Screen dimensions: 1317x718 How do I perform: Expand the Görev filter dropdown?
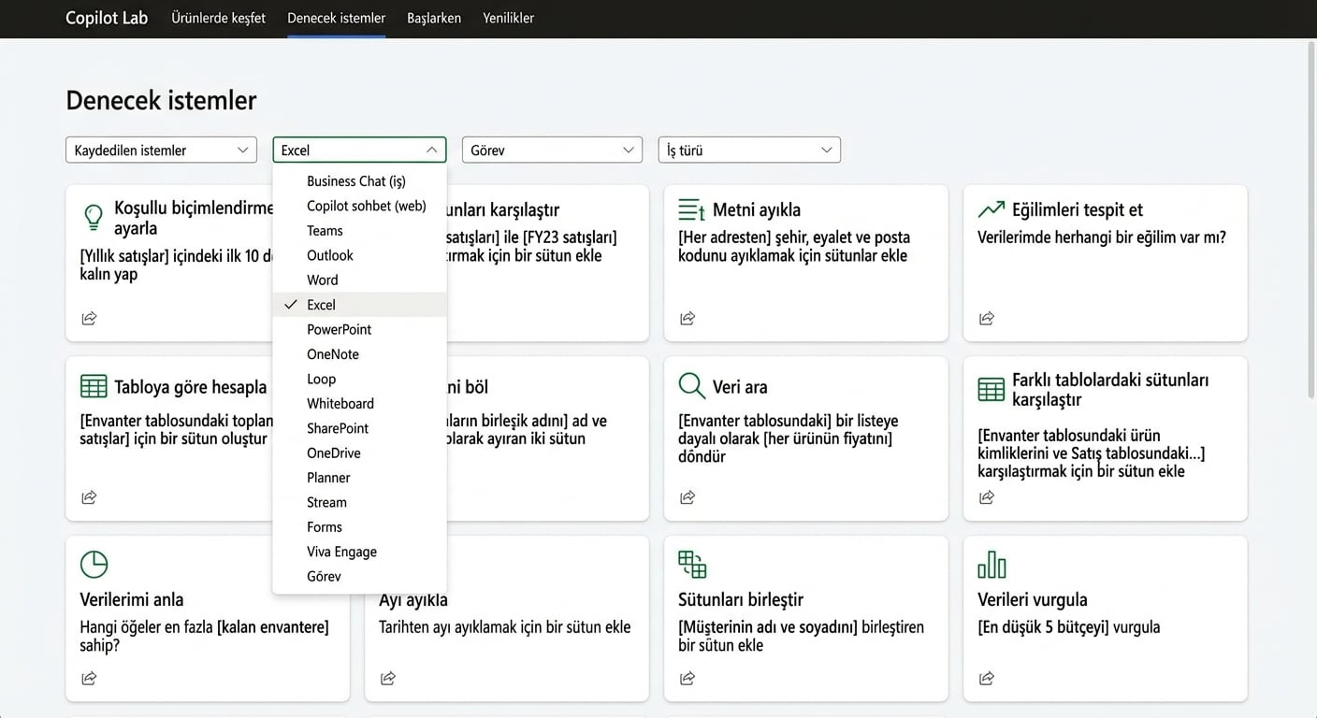(x=552, y=150)
